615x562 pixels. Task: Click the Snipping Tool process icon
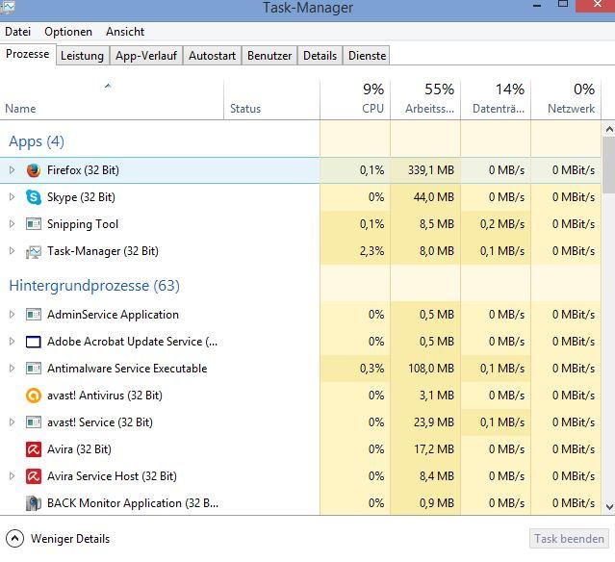click(34, 224)
